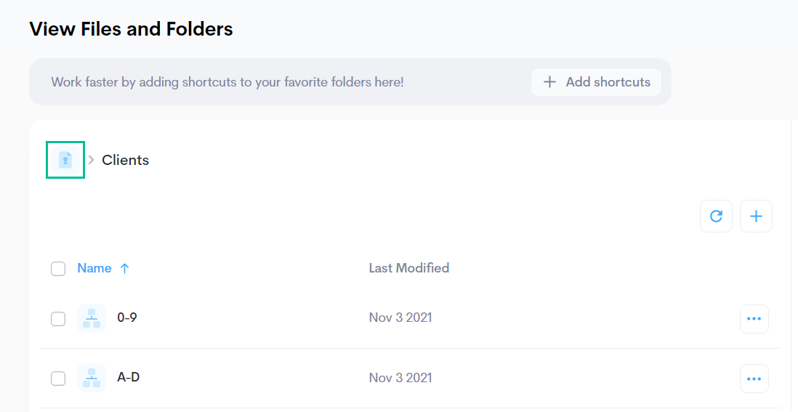Check the box for the 0-9 folder
This screenshot has height=412, width=798.
tap(58, 319)
